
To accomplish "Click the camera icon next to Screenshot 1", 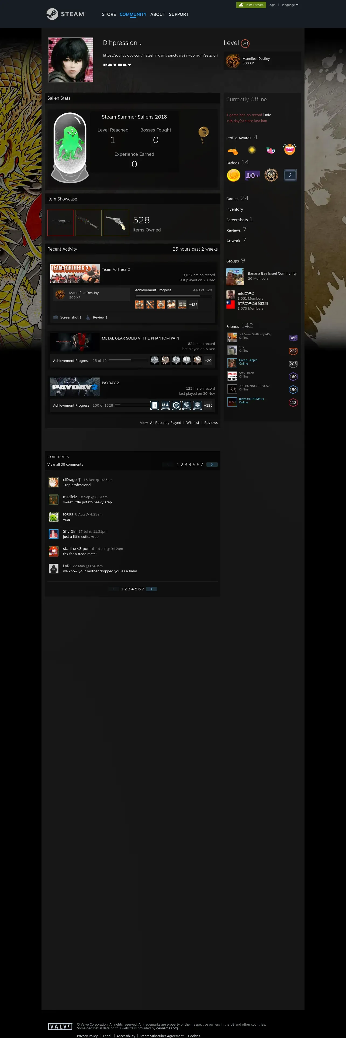I will pyautogui.click(x=56, y=317).
